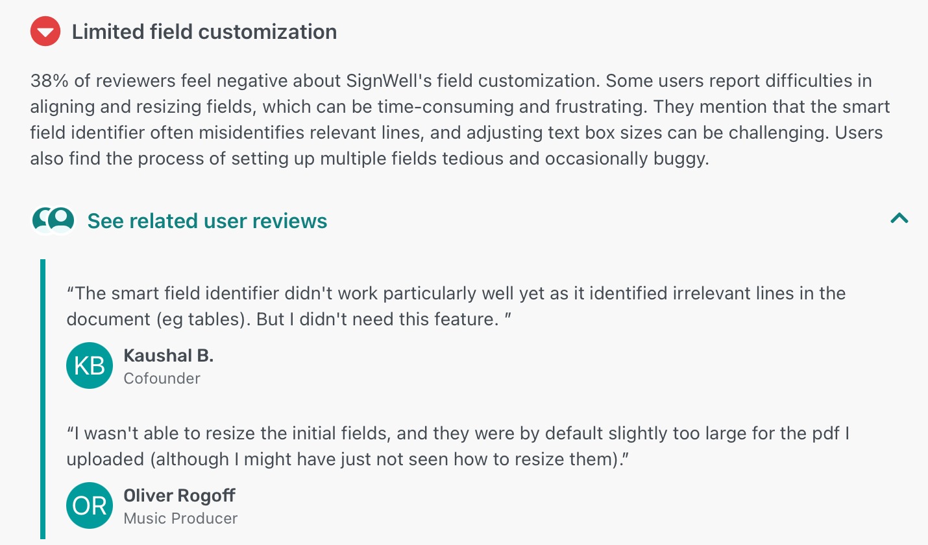
Task: Open See related user reviews link
Action: pyautogui.click(x=207, y=220)
